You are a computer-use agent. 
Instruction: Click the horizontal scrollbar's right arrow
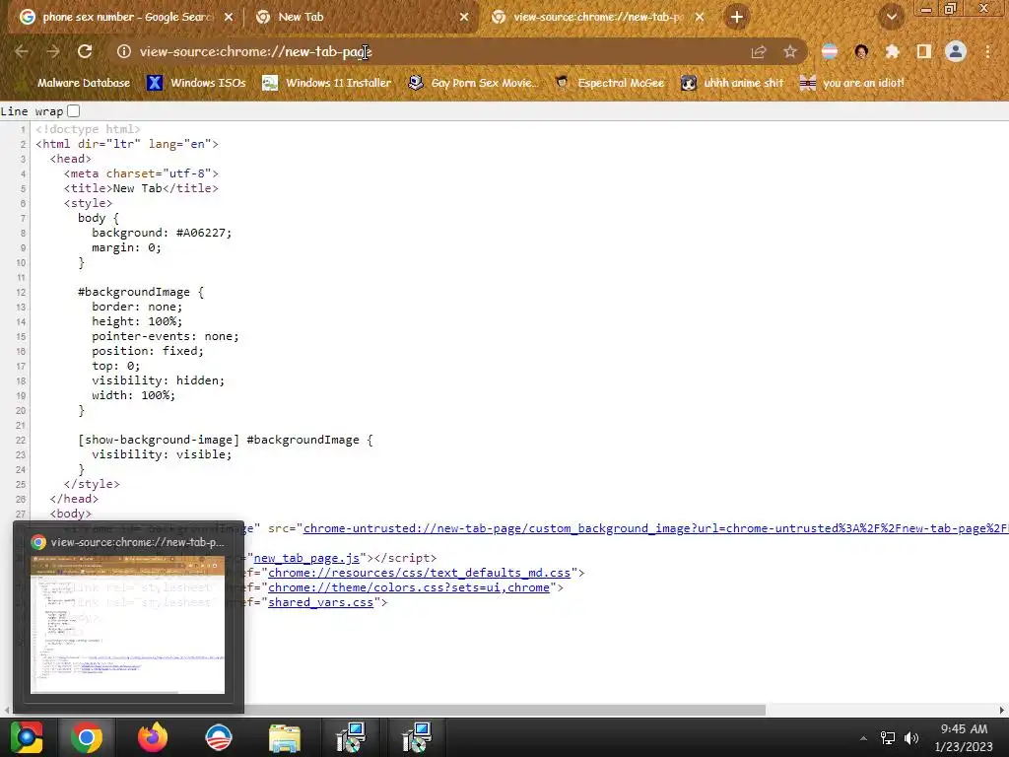1002,710
